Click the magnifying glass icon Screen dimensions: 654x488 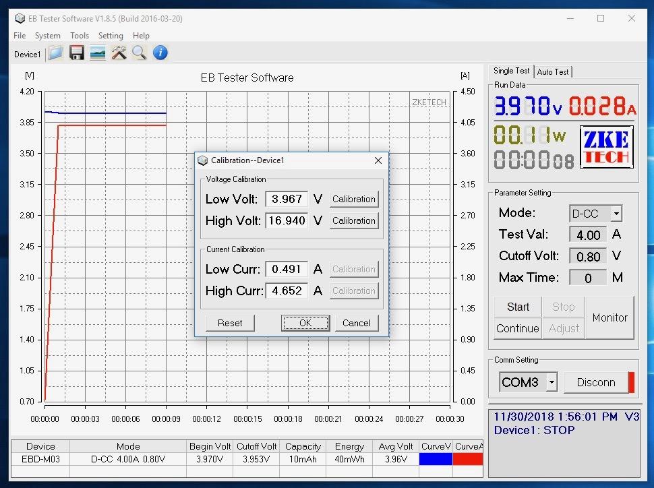139,53
